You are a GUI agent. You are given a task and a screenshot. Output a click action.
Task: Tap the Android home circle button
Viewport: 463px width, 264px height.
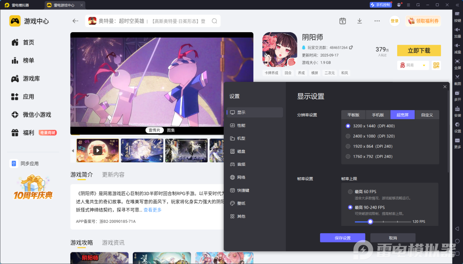tap(457, 241)
